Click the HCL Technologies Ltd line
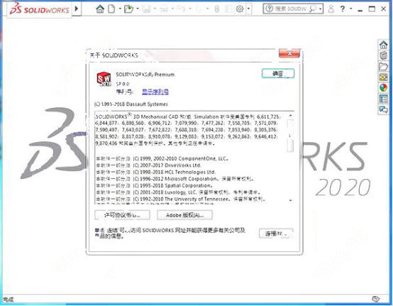The width and height of the screenshot is (393, 306). [x=155, y=172]
